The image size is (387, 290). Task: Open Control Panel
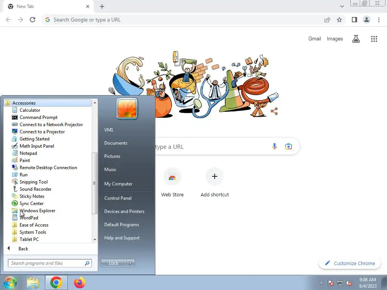(118, 198)
